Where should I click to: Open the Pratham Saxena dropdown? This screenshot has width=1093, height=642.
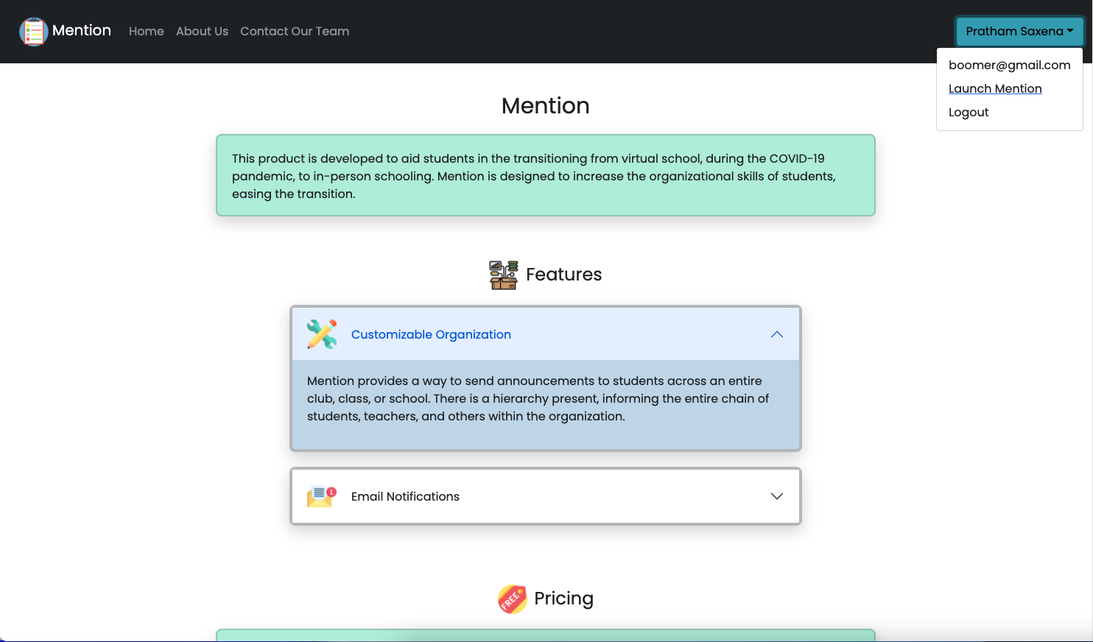[1019, 31]
